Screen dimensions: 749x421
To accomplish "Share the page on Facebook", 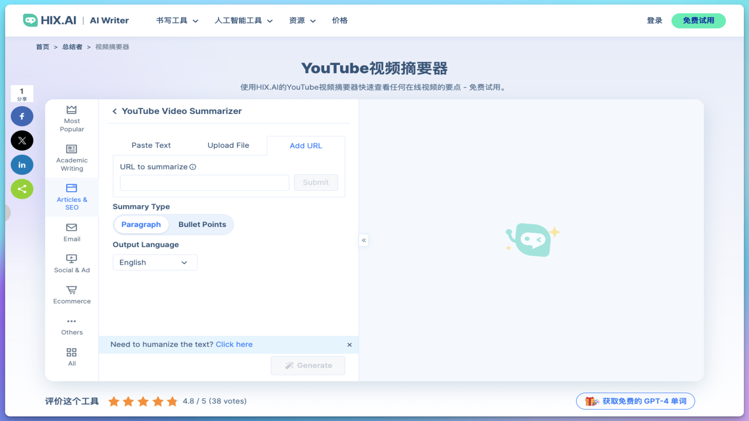I will pos(22,116).
